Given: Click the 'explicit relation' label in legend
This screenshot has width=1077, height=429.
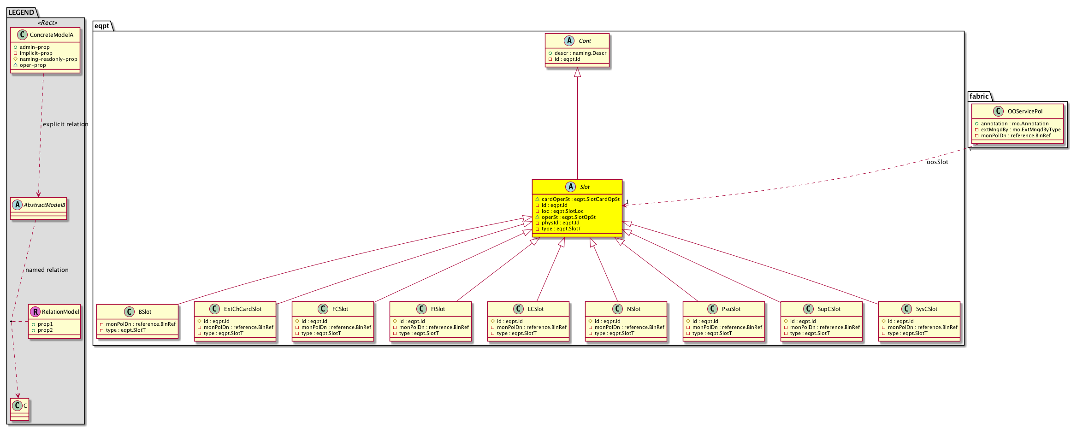Looking at the screenshot, I should point(65,124).
